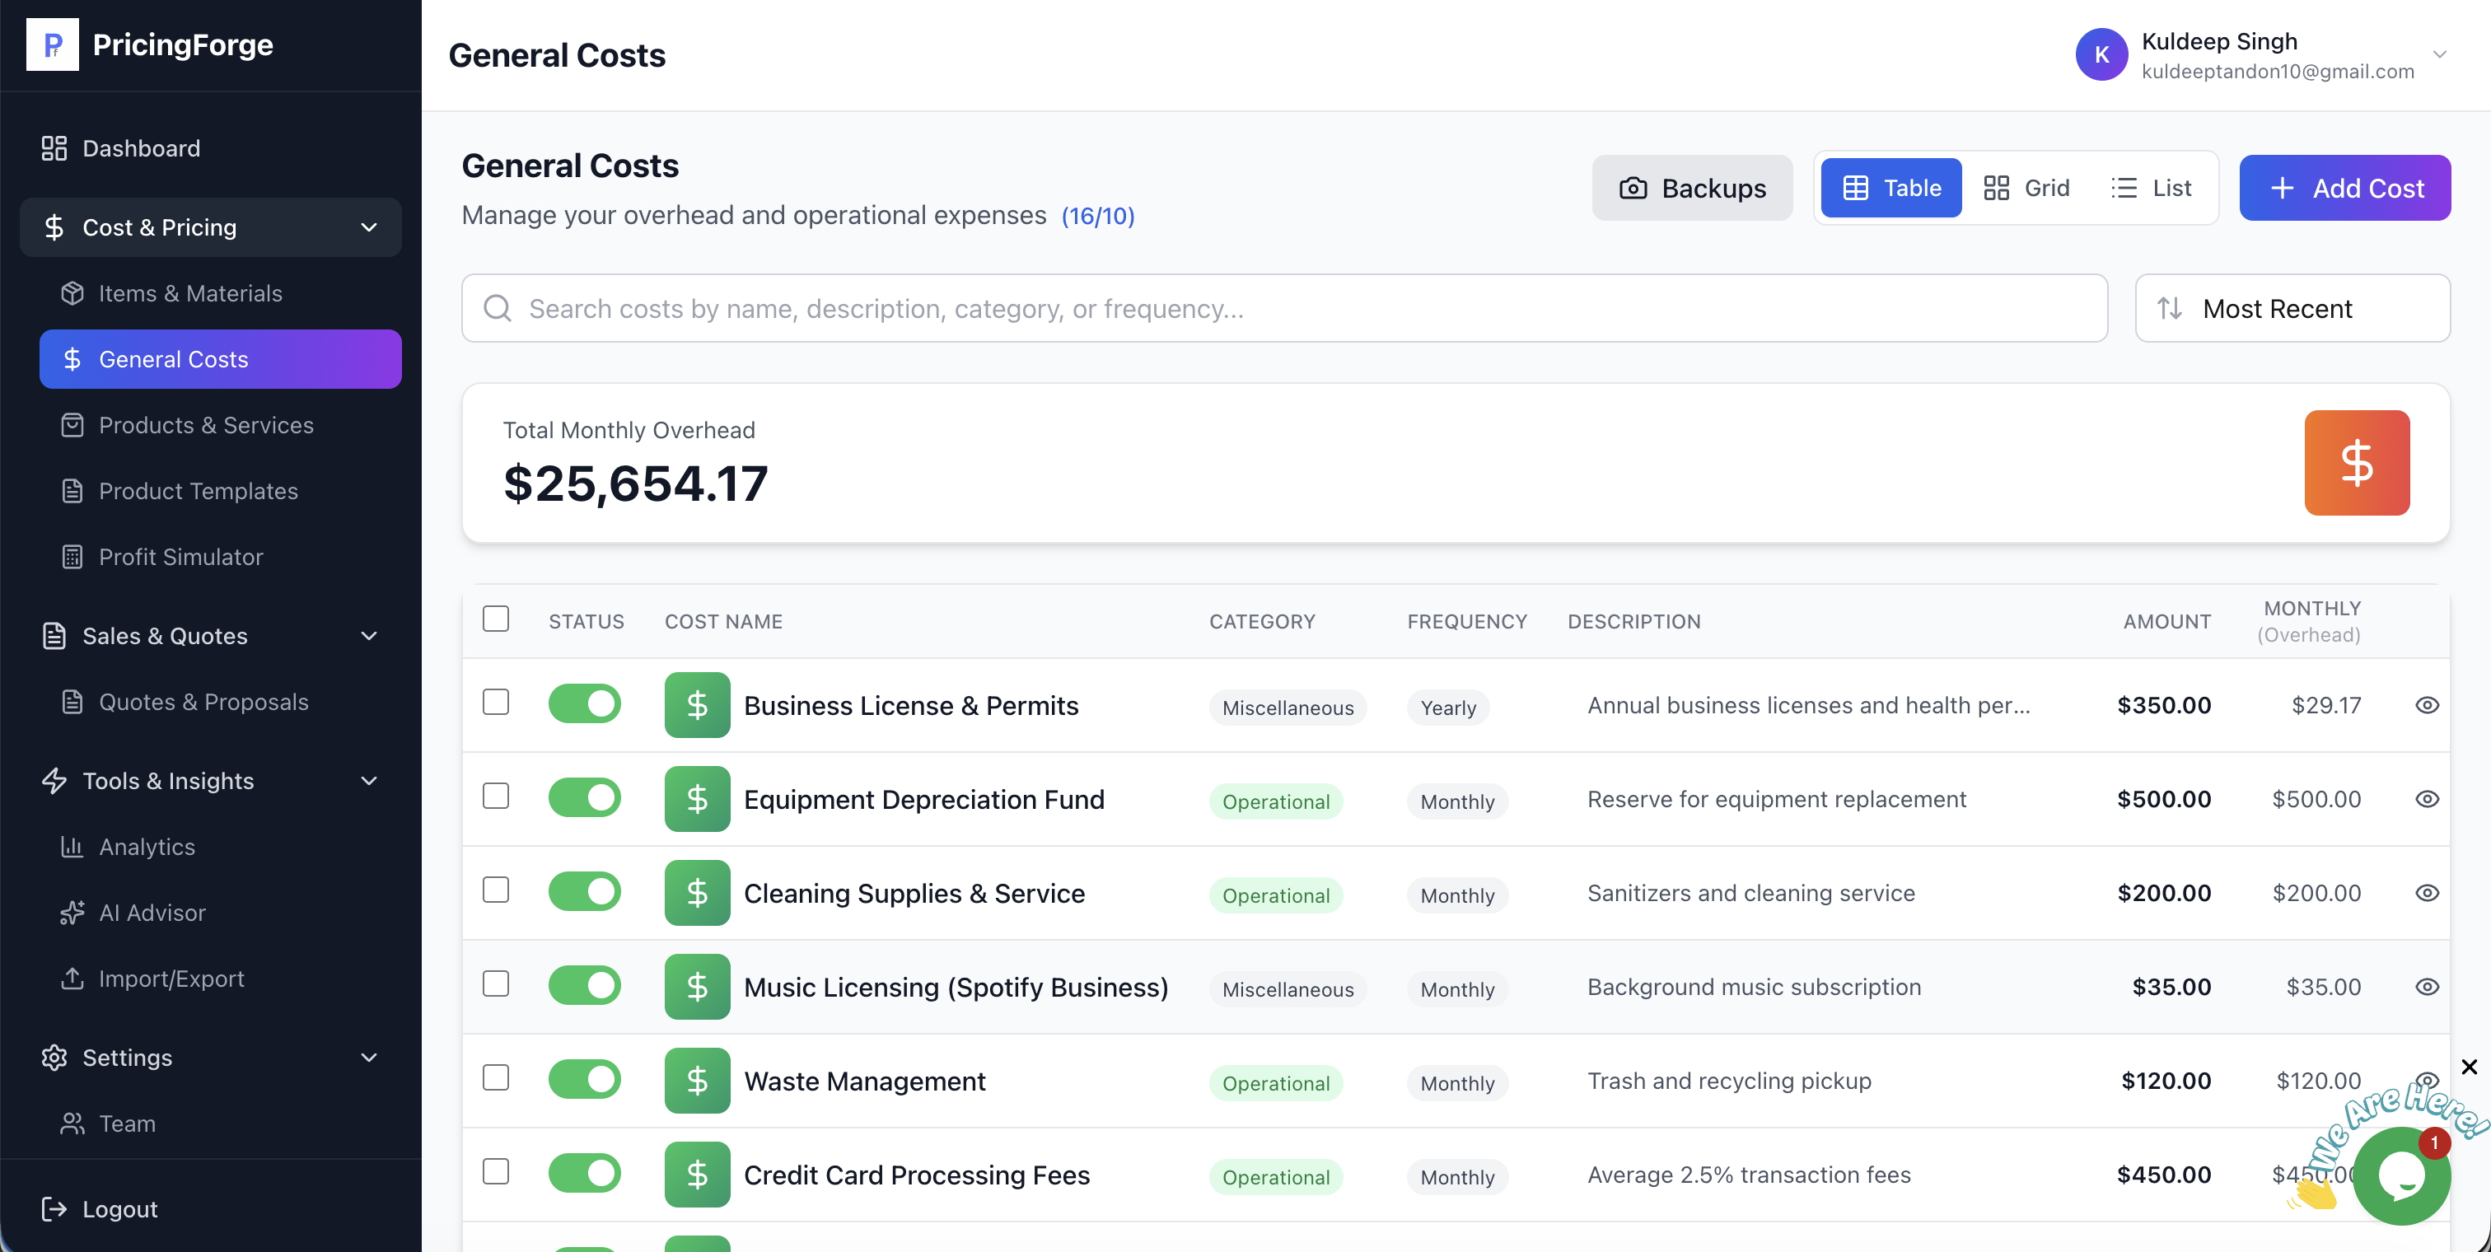Switch to the List view
Screen dimensions: 2491x1252
(x=2151, y=188)
